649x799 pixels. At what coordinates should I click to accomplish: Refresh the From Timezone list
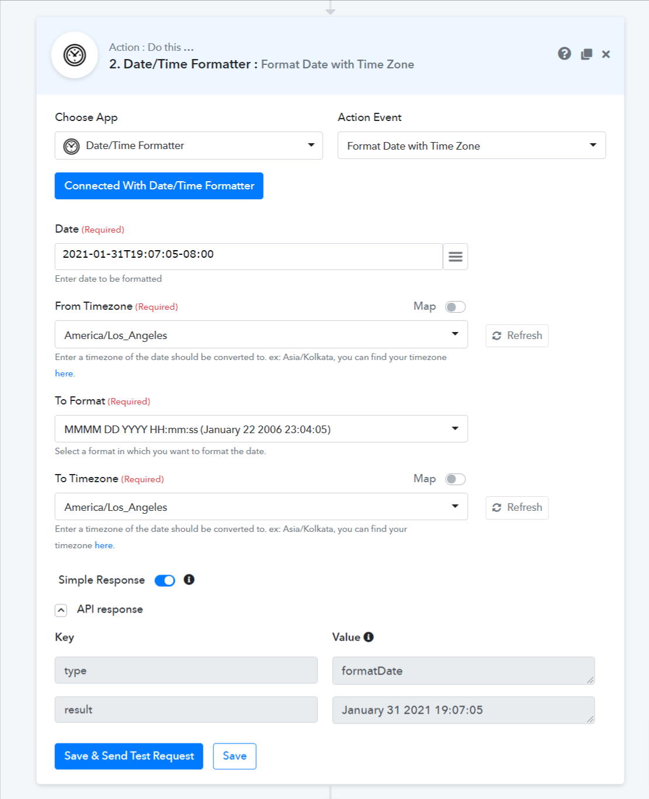[x=517, y=335]
